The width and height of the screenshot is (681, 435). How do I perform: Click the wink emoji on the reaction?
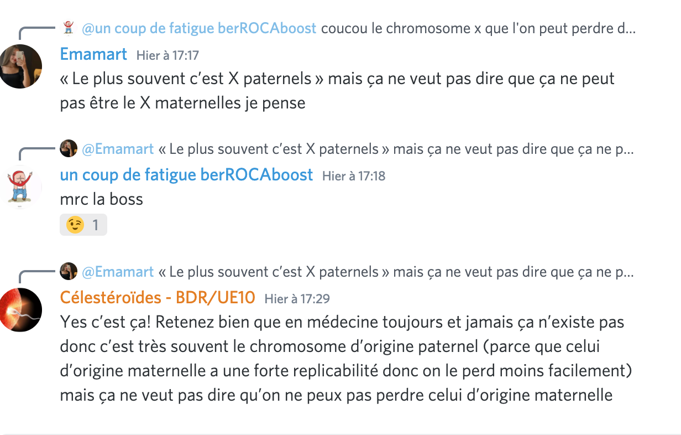[75, 225]
